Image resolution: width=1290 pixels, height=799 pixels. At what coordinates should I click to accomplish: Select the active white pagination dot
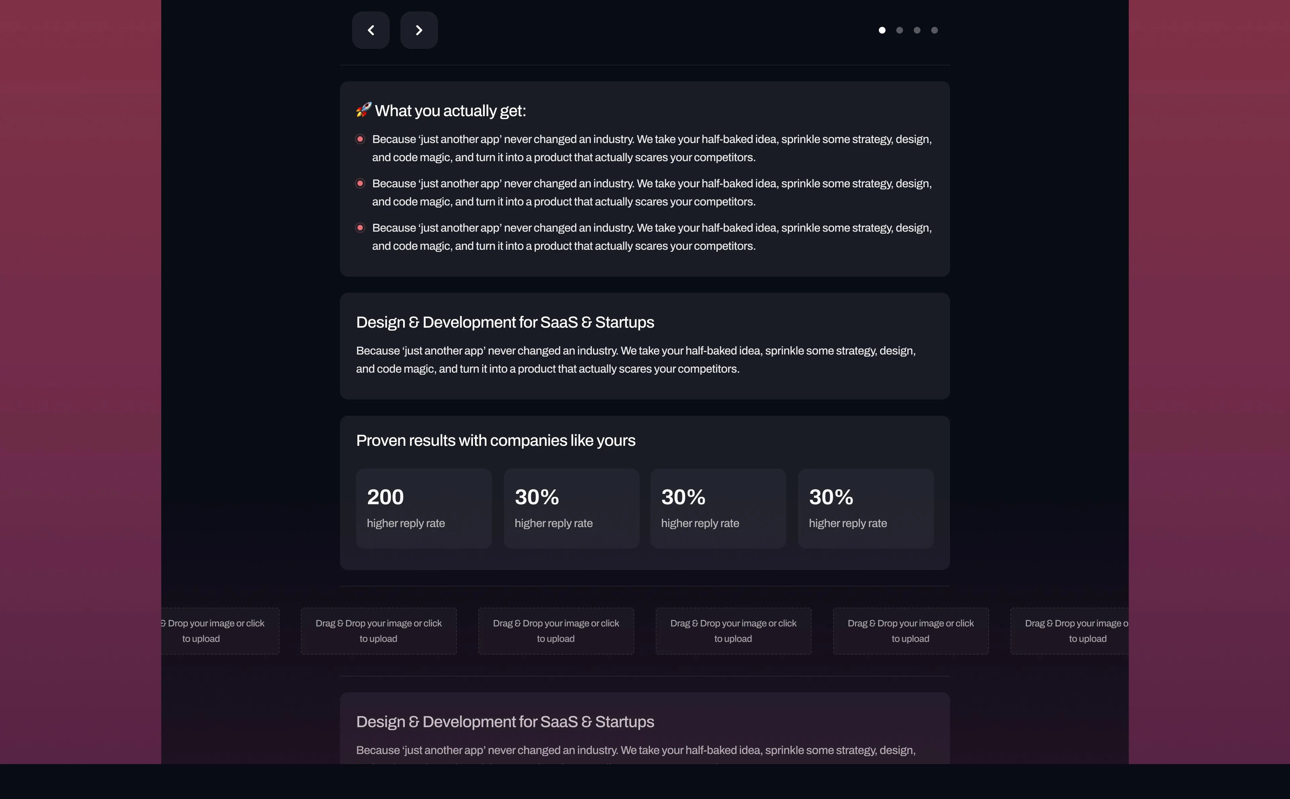tap(882, 30)
